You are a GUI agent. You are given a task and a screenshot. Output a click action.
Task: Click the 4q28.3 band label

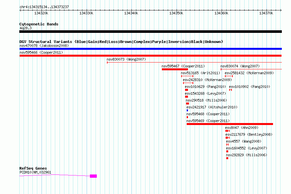click(x=26, y=28)
